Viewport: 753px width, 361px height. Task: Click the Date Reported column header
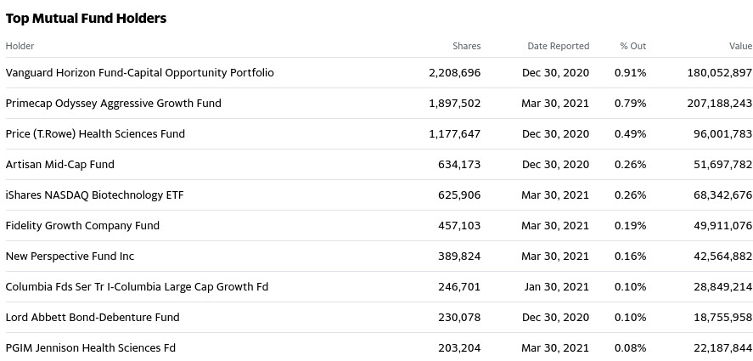[x=558, y=46]
